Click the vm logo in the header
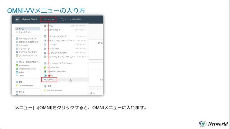230x129 pixels. (x=17, y=19)
